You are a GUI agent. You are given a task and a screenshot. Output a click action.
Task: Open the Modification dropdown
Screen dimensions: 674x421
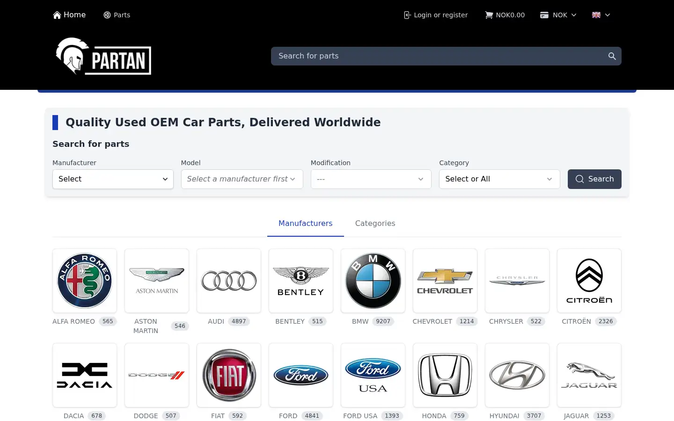click(371, 179)
